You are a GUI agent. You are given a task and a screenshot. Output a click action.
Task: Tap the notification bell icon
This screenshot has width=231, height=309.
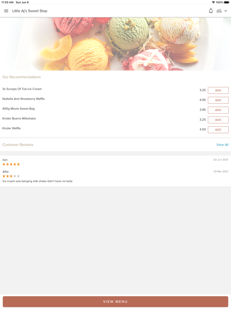211,11
